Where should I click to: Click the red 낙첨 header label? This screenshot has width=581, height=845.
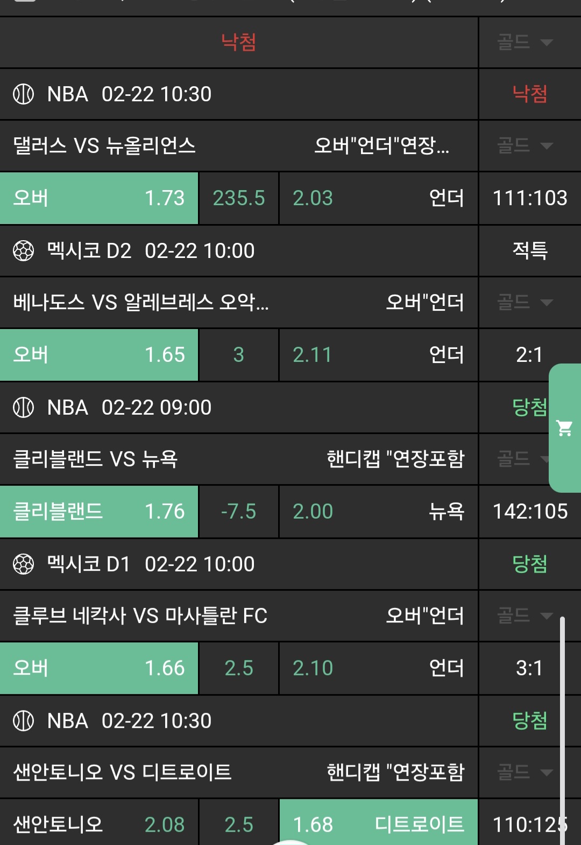pyautogui.click(x=238, y=42)
